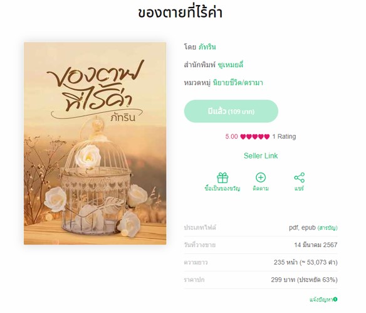The width and height of the screenshot is (366, 313).
Task: Select the แชร์ share label
Action: 299,188
